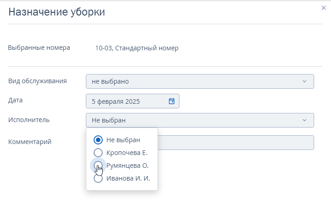Image resolution: width=331 pixels, height=203 pixels.
Task: Click into the Комментарий input field
Action: coord(236,143)
